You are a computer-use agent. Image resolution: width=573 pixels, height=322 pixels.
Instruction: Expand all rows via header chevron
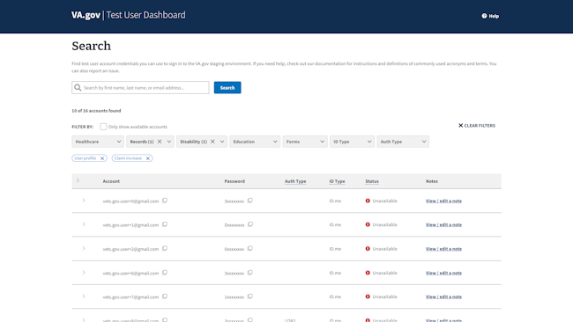coord(78,180)
